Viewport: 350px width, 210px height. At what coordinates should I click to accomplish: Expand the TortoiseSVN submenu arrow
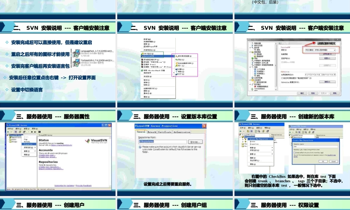[x=174, y=56]
